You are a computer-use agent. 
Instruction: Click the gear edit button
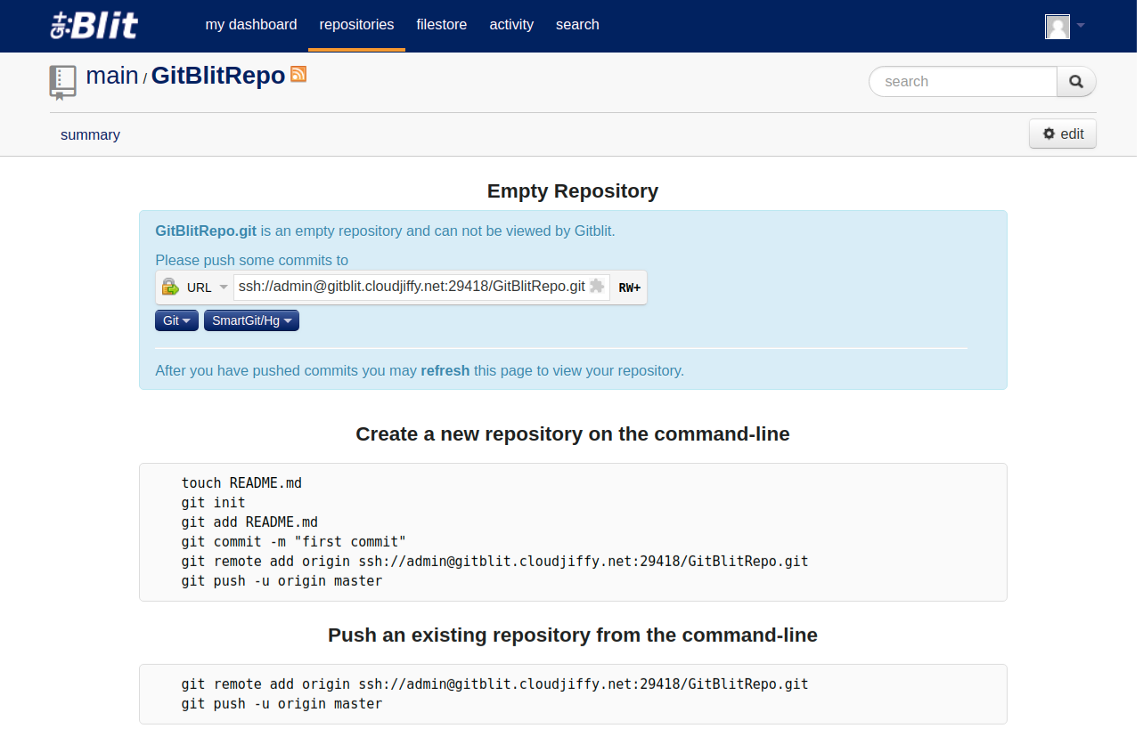pos(1063,134)
